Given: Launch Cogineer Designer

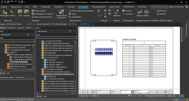Looking at the screenshot, I should point(140,13).
